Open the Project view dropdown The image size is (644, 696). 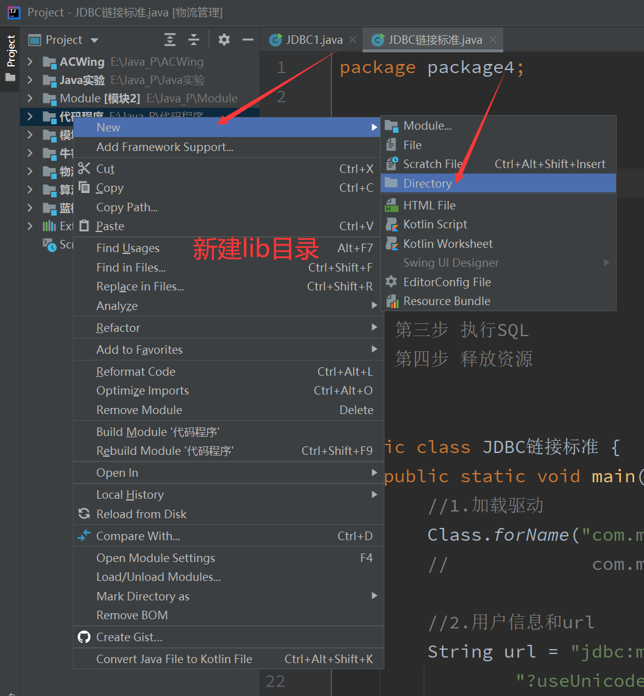(94, 40)
